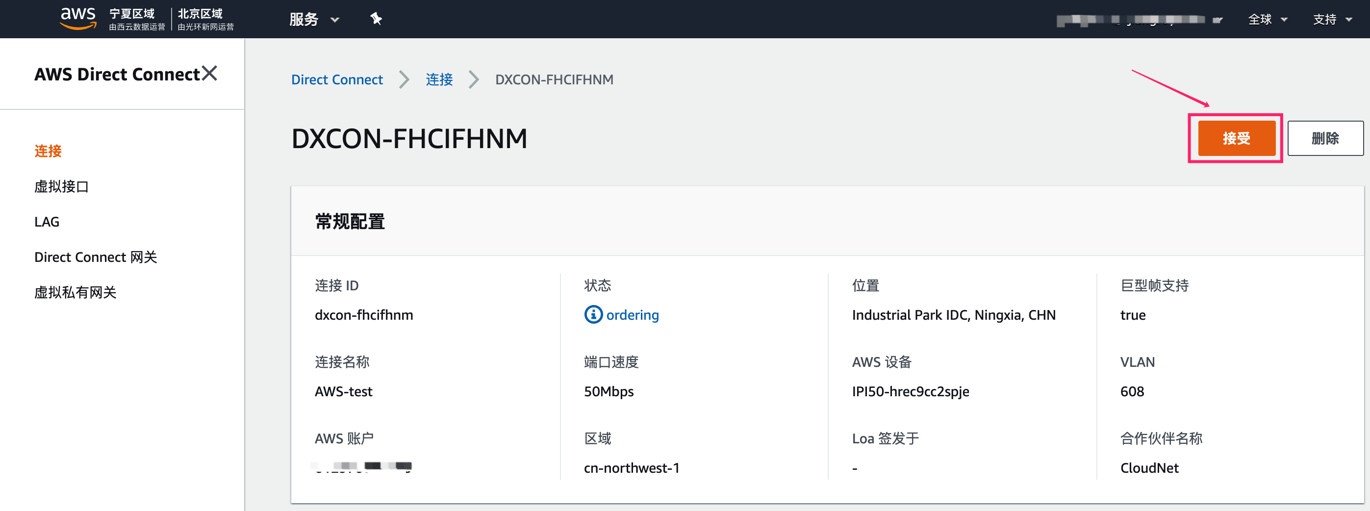The height and width of the screenshot is (511, 1370).
Task: Click the AWS 账户 field label
Action: [x=344, y=439]
